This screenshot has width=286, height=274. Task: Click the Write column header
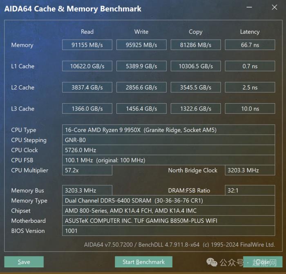pyautogui.click(x=141, y=32)
